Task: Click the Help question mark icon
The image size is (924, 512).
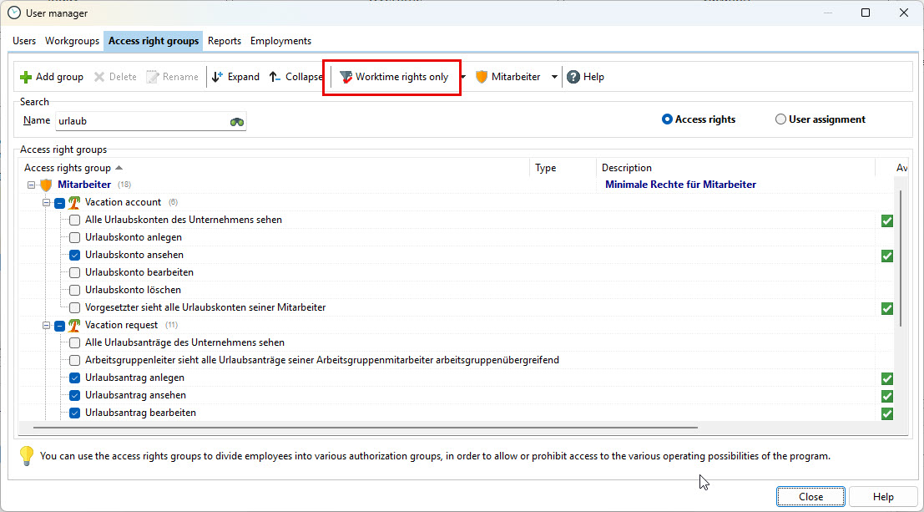Action: (x=573, y=77)
